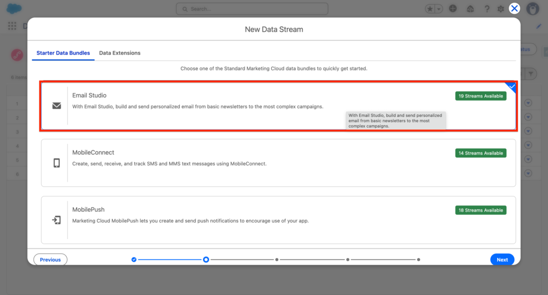
Task: Open the App Launcher grid icon
Action: tap(12, 26)
